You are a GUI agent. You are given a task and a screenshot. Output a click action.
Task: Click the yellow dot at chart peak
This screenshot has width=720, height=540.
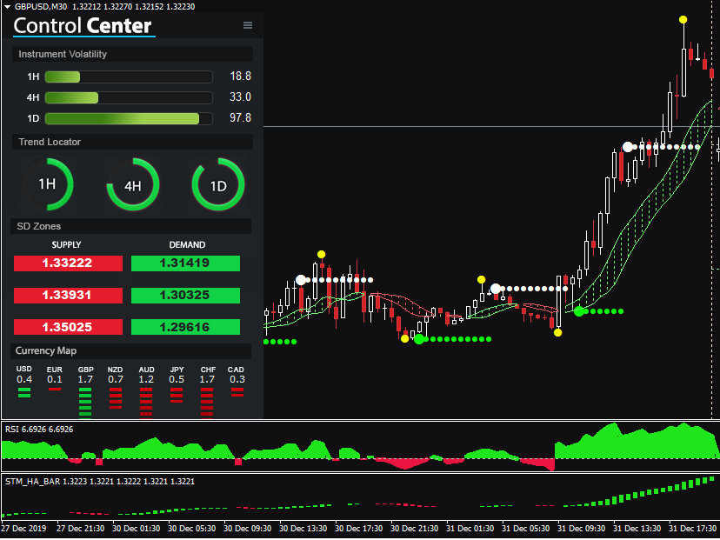pyautogui.click(x=683, y=19)
